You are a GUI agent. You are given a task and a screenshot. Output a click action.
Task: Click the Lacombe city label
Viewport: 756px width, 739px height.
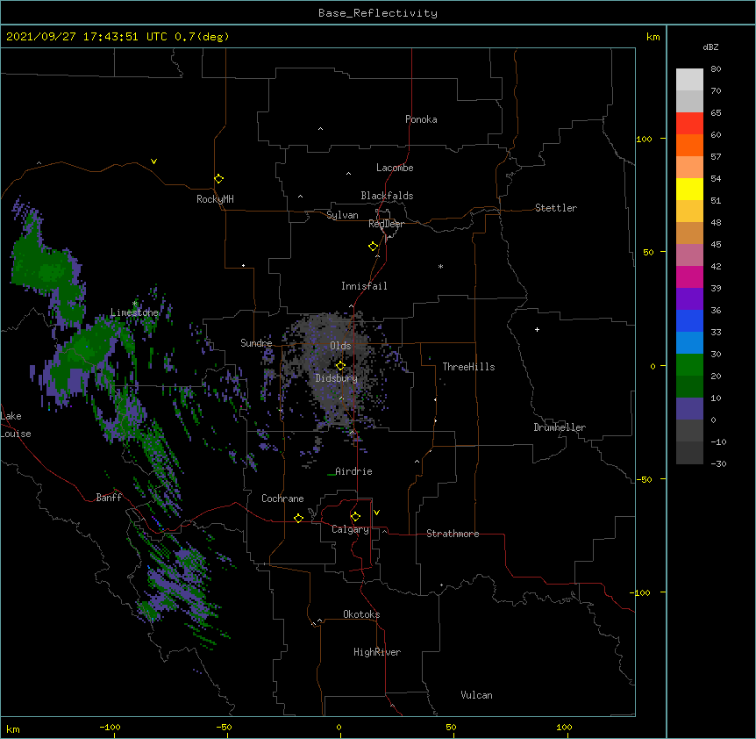(395, 168)
